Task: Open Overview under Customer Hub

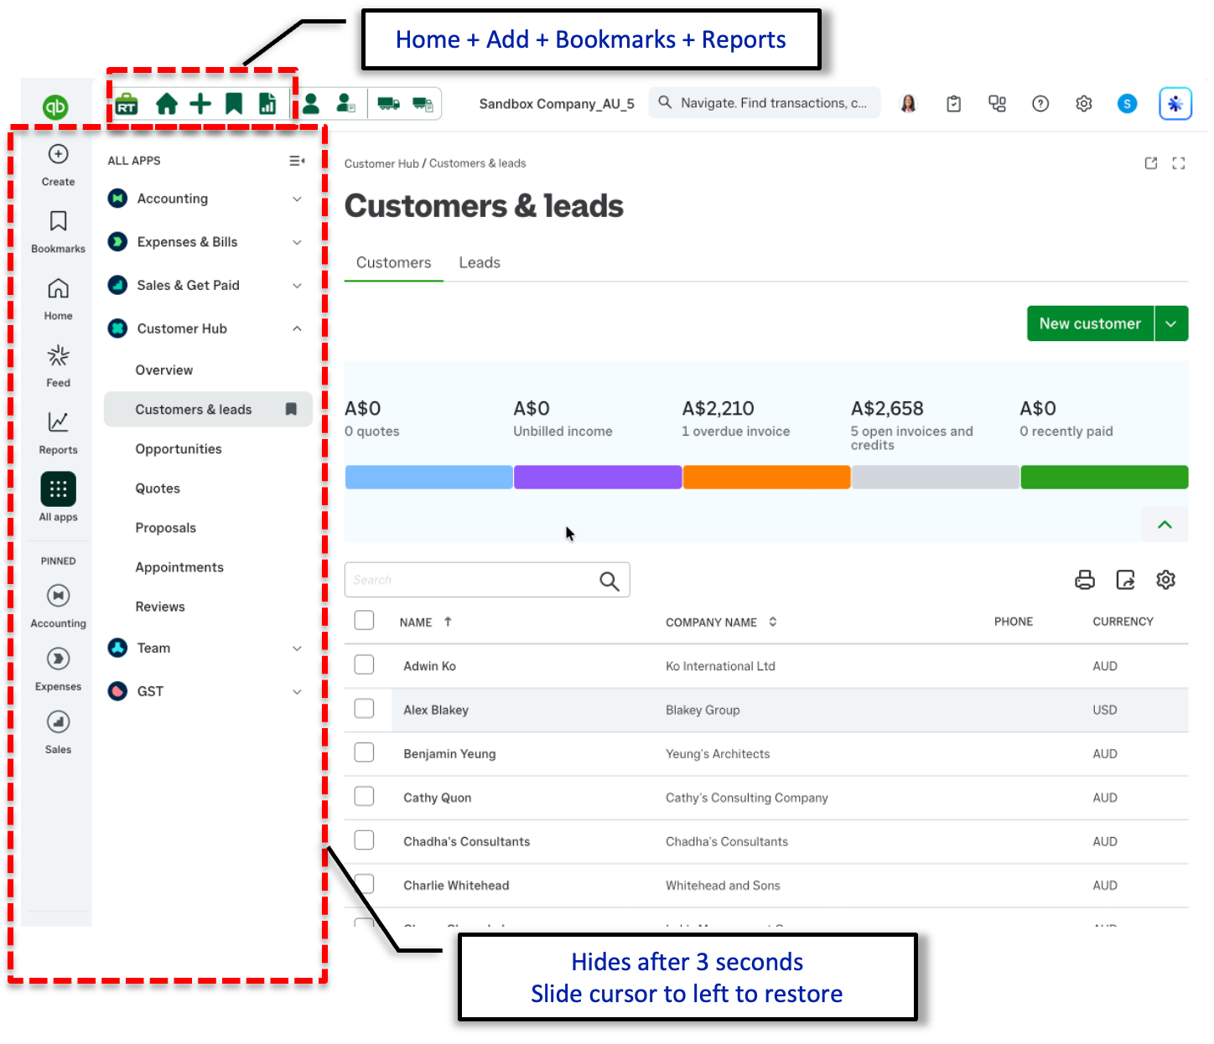Action: [x=164, y=370]
